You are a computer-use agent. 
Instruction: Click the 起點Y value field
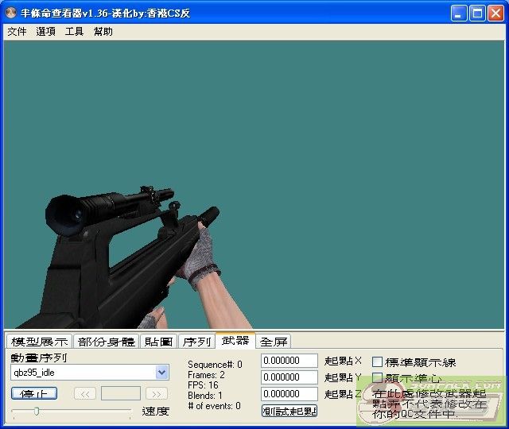289,377
